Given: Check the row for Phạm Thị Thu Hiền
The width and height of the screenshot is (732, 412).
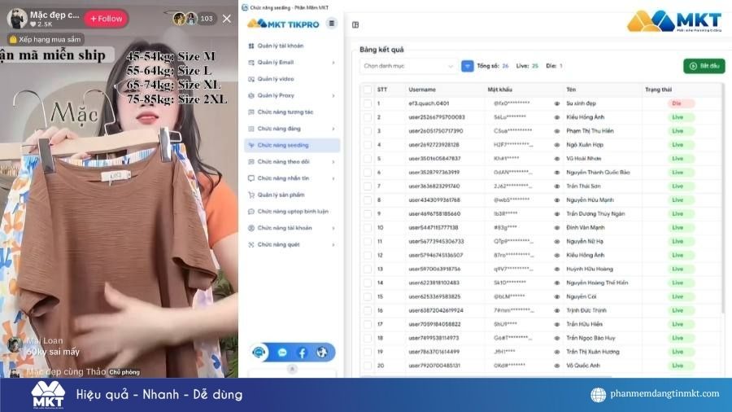Looking at the screenshot, I should tap(368, 131).
